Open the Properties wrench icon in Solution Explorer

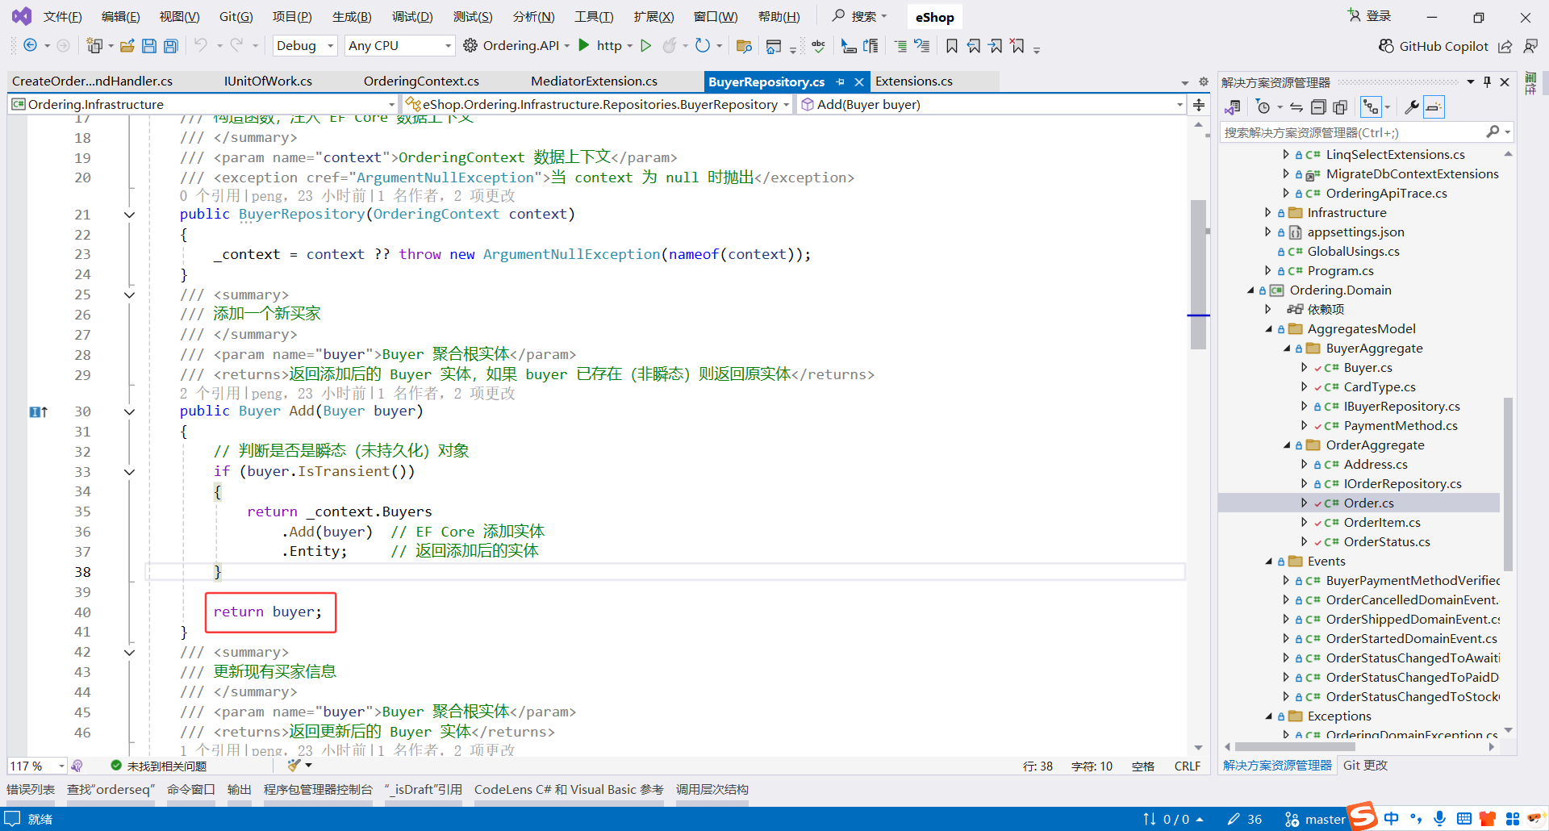click(1412, 106)
